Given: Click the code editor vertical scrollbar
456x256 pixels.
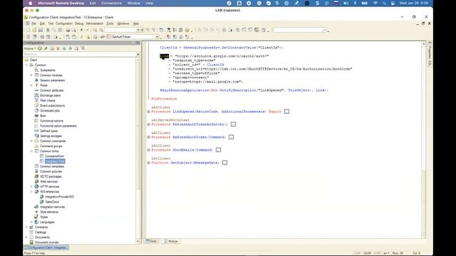Looking at the screenshot, I should click(424, 139).
